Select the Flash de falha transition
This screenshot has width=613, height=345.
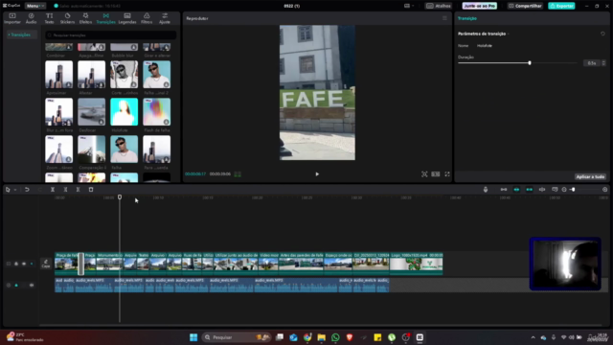(x=156, y=112)
